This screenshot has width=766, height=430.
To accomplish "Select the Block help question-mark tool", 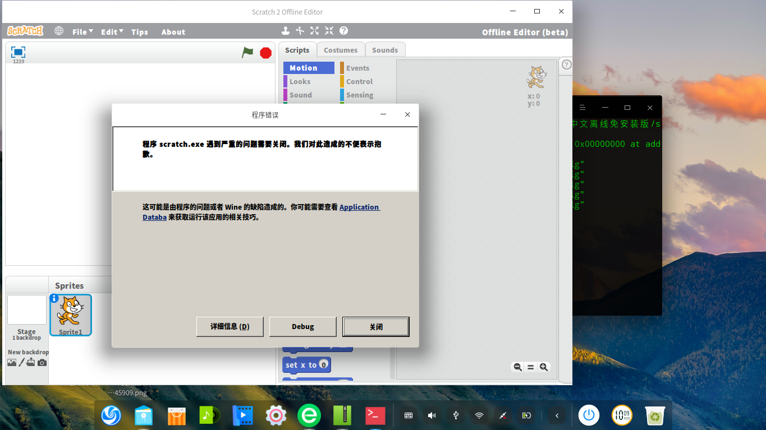I will (x=344, y=31).
